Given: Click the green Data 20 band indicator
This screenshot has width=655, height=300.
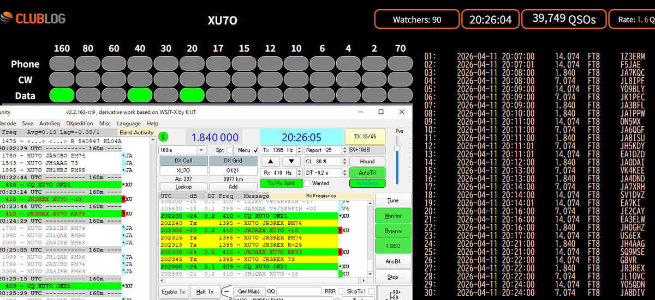Looking at the screenshot, I should [x=192, y=95].
